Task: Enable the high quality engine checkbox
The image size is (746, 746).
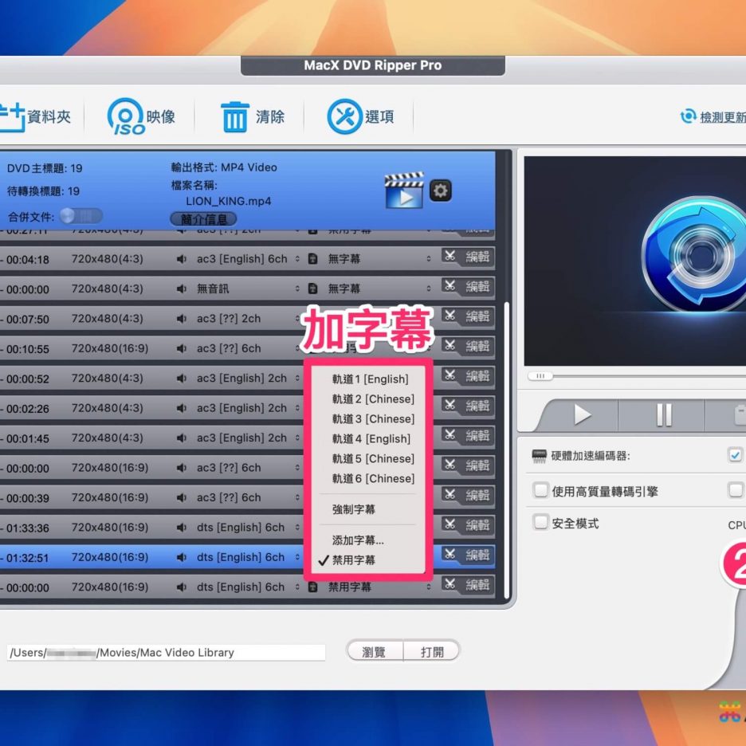Action: (541, 491)
